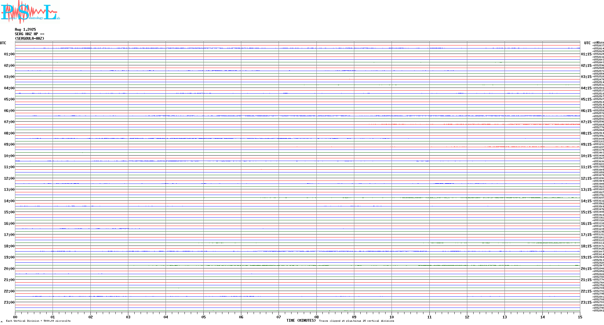Image resolution: width=604 pixels, height=325 pixels.
Task: Click the 'Traces clipped at plus/minus 25' note
Action: (356, 321)
